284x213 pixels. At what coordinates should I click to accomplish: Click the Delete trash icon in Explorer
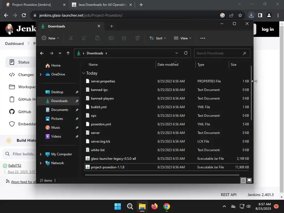[138, 38]
